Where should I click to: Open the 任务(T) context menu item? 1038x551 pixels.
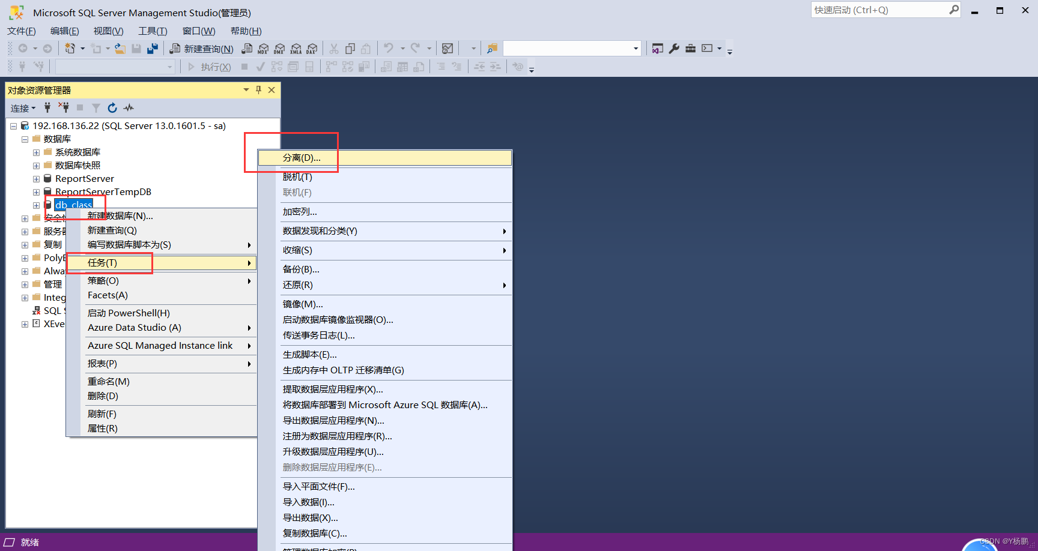tap(162, 263)
